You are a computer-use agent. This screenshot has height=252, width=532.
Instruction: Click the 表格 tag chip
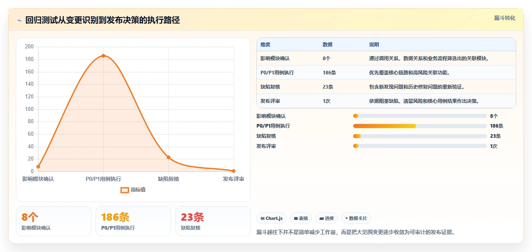301,218
